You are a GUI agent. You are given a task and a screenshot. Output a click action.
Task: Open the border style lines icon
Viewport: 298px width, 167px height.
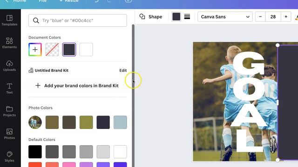(x=187, y=17)
